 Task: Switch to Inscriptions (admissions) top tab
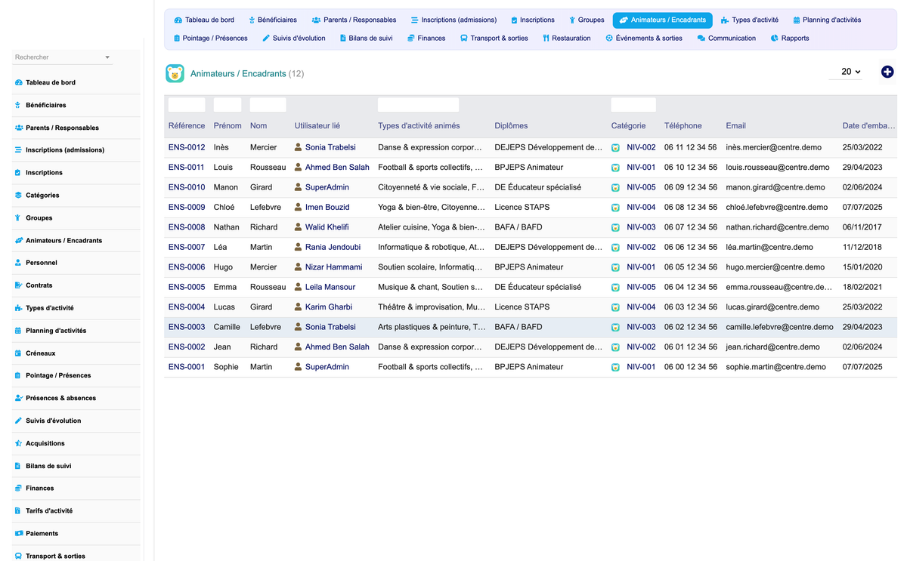point(453,20)
